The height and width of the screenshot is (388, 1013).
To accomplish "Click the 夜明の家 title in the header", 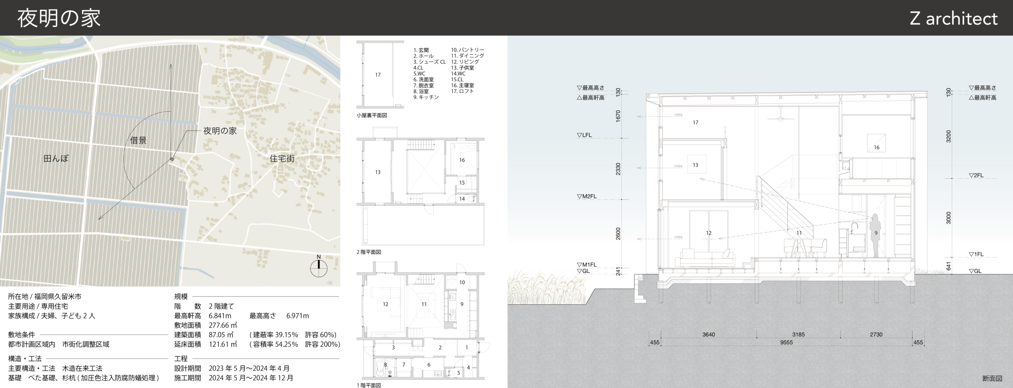I will point(59,18).
